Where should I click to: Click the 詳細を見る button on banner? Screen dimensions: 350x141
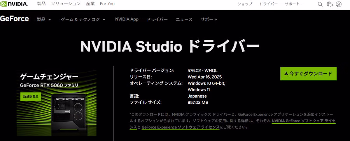(x=31, y=97)
